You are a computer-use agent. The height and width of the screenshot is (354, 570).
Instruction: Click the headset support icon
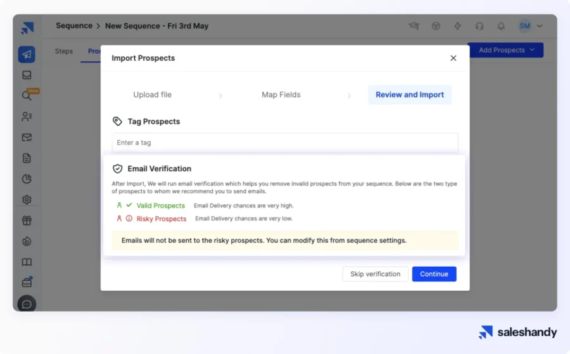pyautogui.click(x=479, y=26)
